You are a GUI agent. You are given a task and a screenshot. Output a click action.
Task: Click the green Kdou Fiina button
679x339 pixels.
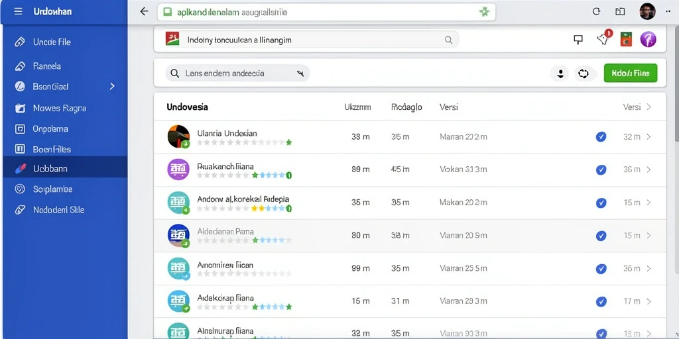pyautogui.click(x=630, y=73)
